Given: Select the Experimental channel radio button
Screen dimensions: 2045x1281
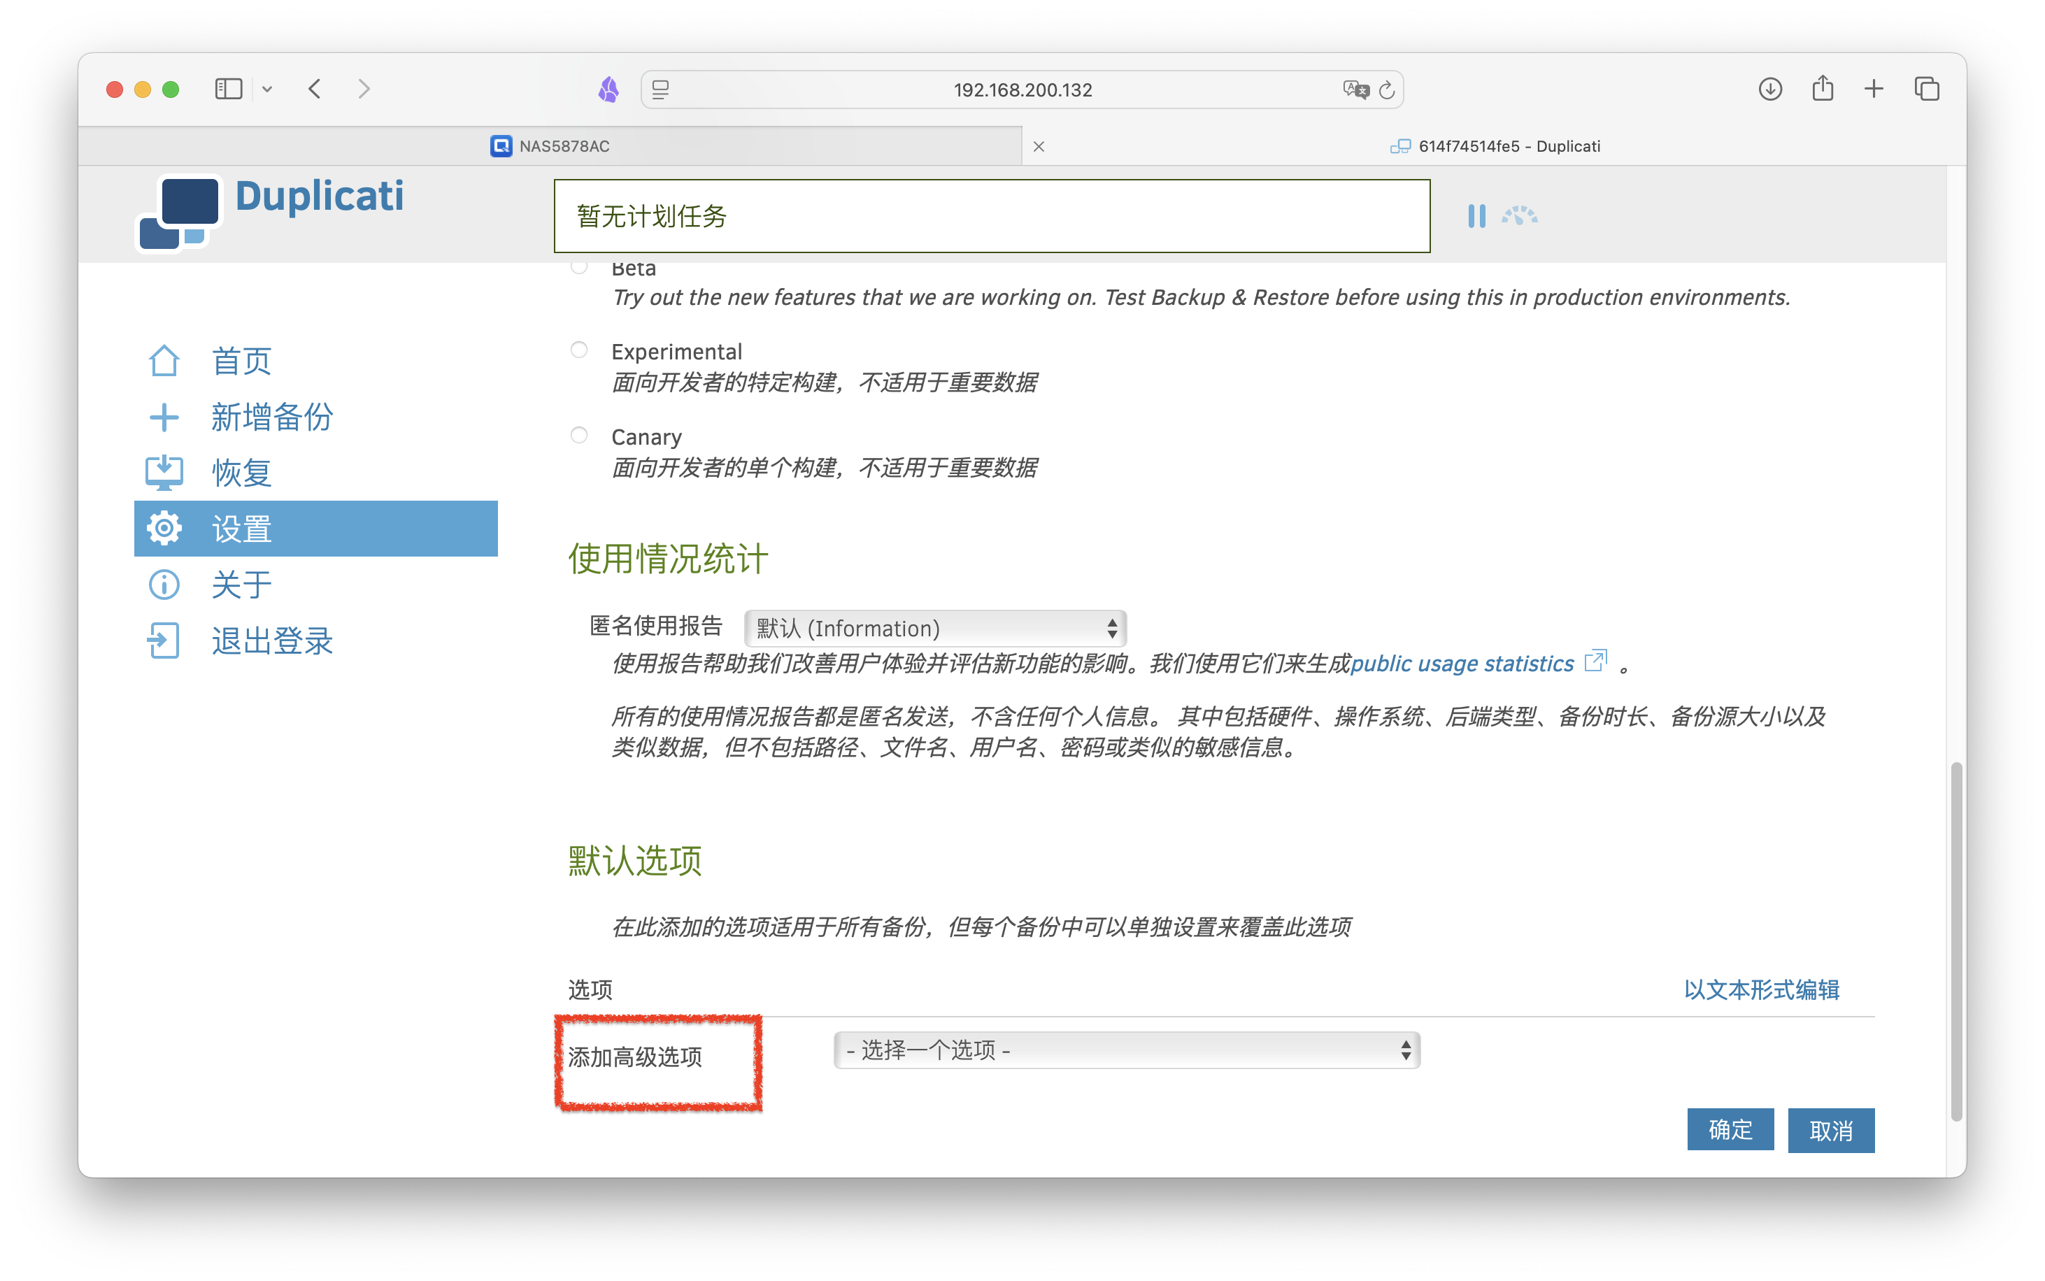Looking at the screenshot, I should coord(578,350).
